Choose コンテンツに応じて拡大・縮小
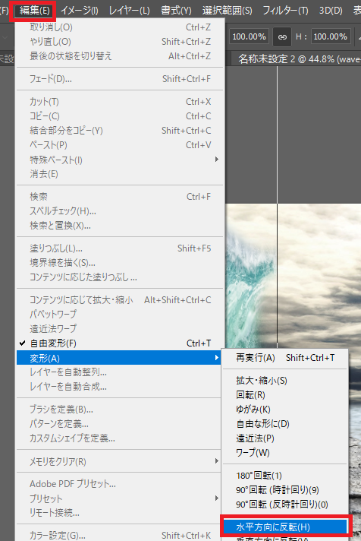Viewport: 361px width, 541px height. click(x=121, y=300)
